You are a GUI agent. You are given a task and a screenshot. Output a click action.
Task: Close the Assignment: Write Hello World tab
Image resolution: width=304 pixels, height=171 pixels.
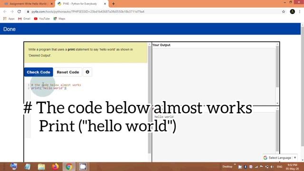(x=52, y=4)
